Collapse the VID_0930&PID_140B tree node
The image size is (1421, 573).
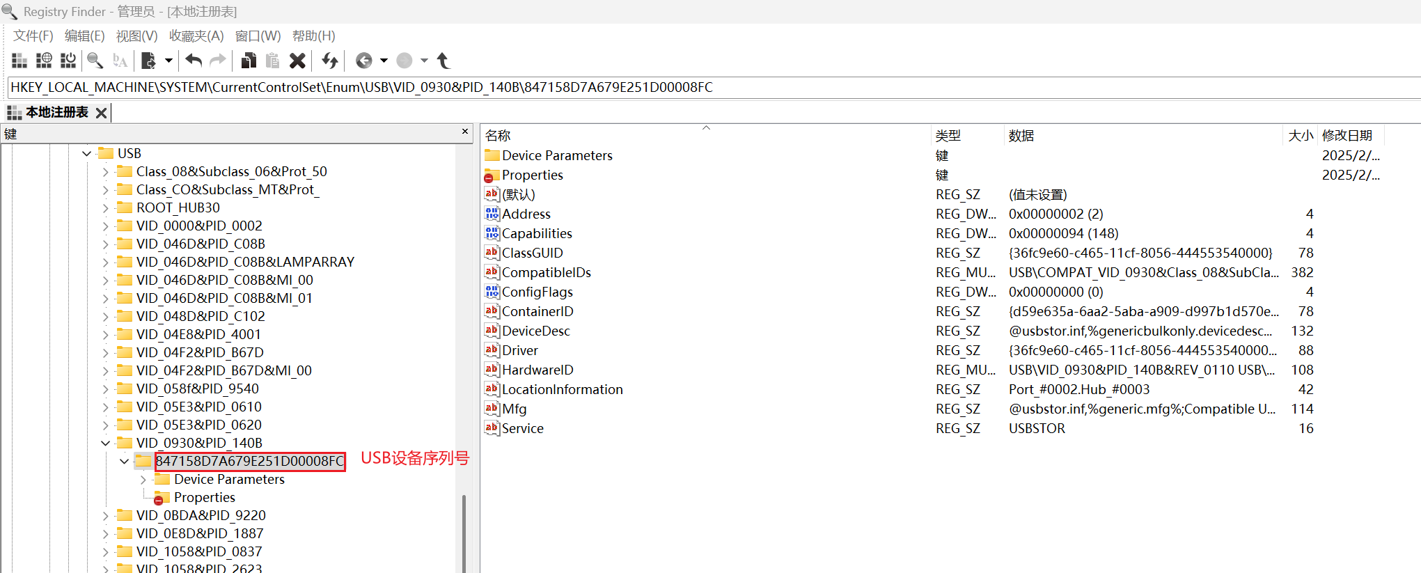[105, 443]
